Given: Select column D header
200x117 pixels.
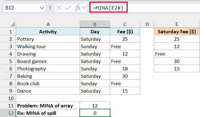Looking at the screenshot, I should click(147, 24).
